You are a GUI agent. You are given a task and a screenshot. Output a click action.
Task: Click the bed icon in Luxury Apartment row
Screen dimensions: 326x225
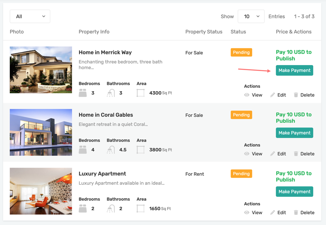coord(83,208)
